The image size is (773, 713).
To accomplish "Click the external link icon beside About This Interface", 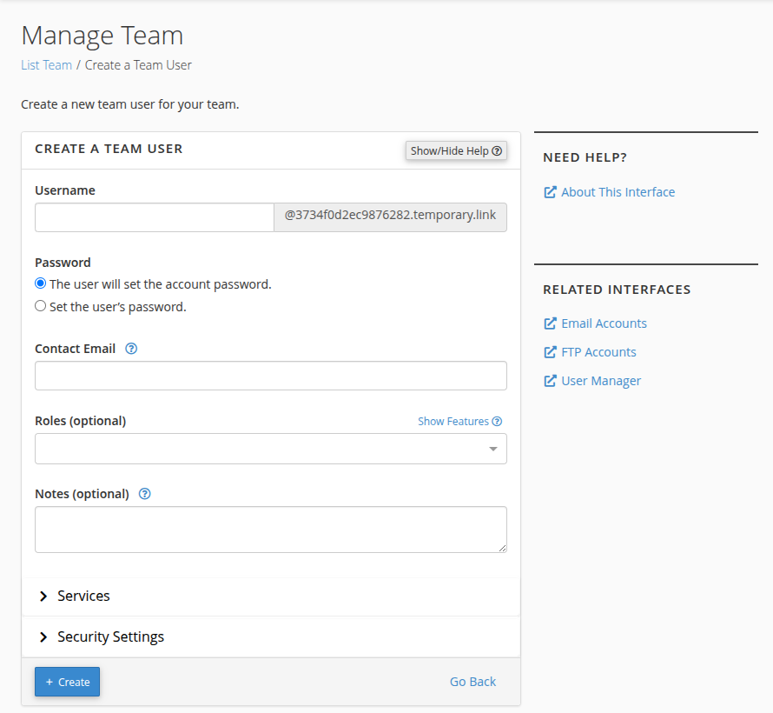I will click(x=550, y=192).
